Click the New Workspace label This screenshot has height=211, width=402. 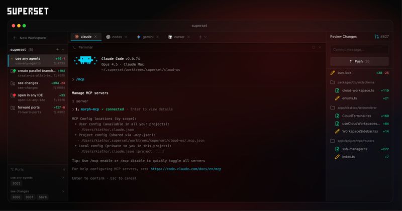tap(33, 38)
